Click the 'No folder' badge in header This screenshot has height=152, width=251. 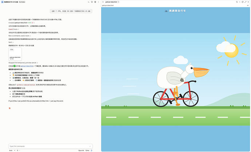[x=22, y=2]
